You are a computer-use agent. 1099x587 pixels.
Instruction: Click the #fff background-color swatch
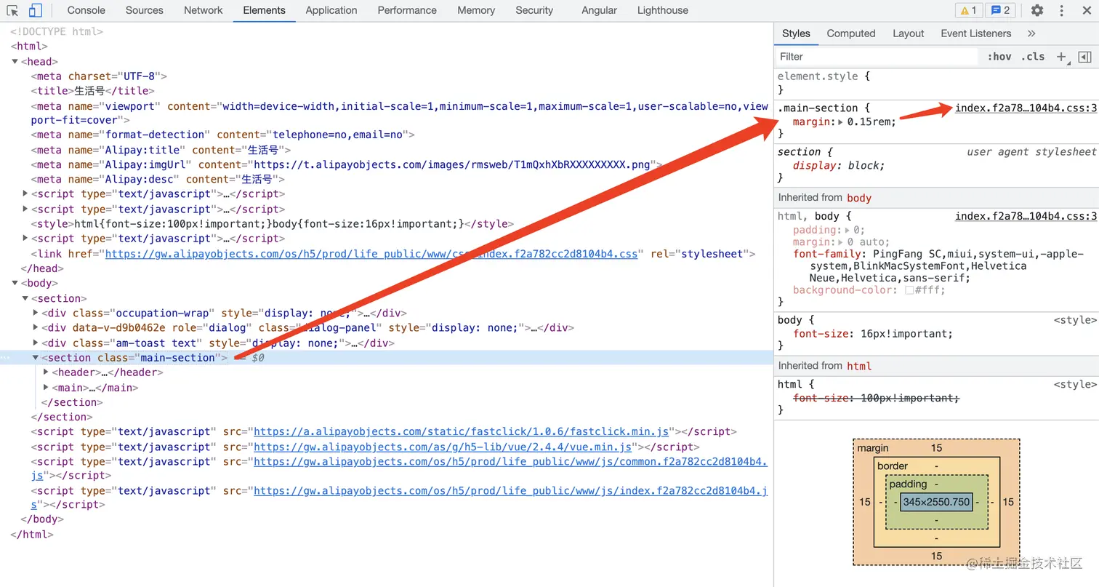[x=909, y=290]
